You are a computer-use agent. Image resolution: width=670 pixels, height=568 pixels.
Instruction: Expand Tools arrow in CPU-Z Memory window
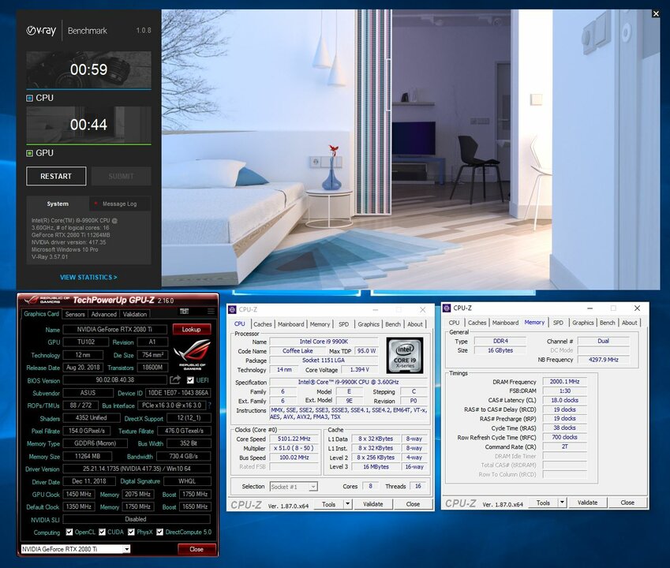(x=563, y=503)
